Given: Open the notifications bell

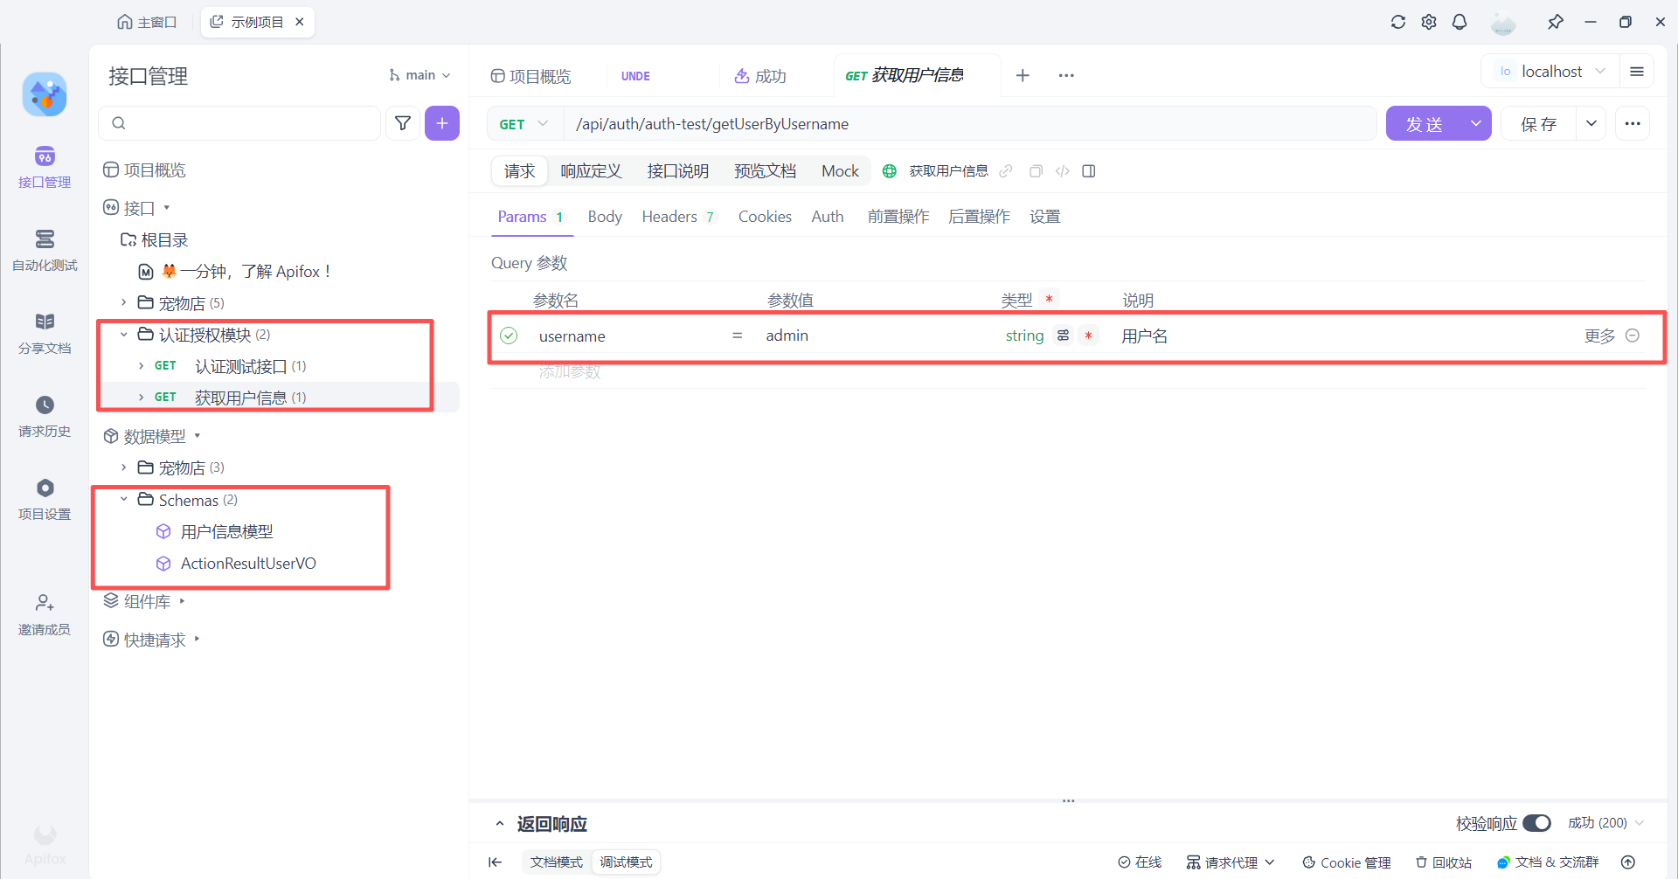Looking at the screenshot, I should pos(1460,22).
